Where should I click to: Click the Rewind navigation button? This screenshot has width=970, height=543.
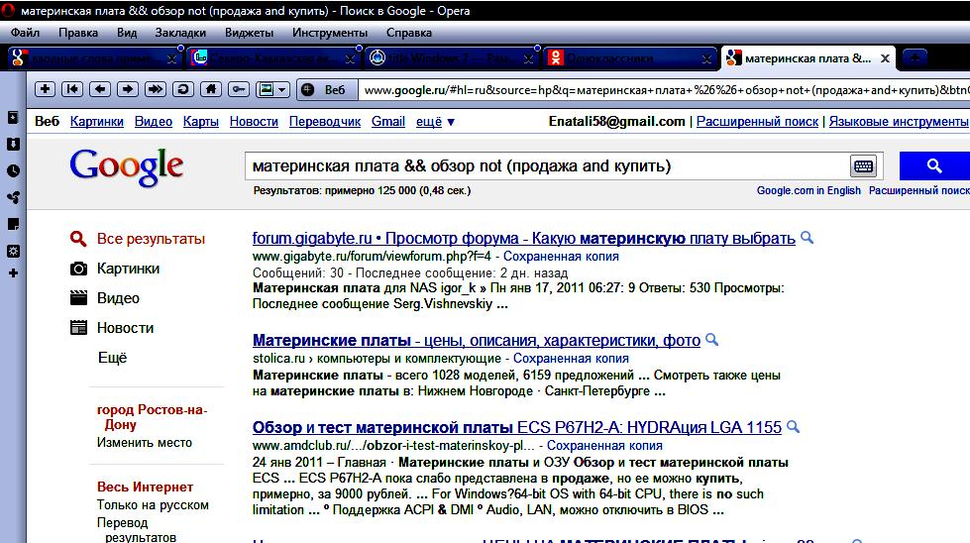72,89
